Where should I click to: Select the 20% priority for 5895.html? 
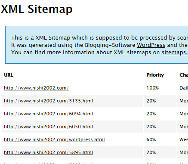click(x=151, y=152)
